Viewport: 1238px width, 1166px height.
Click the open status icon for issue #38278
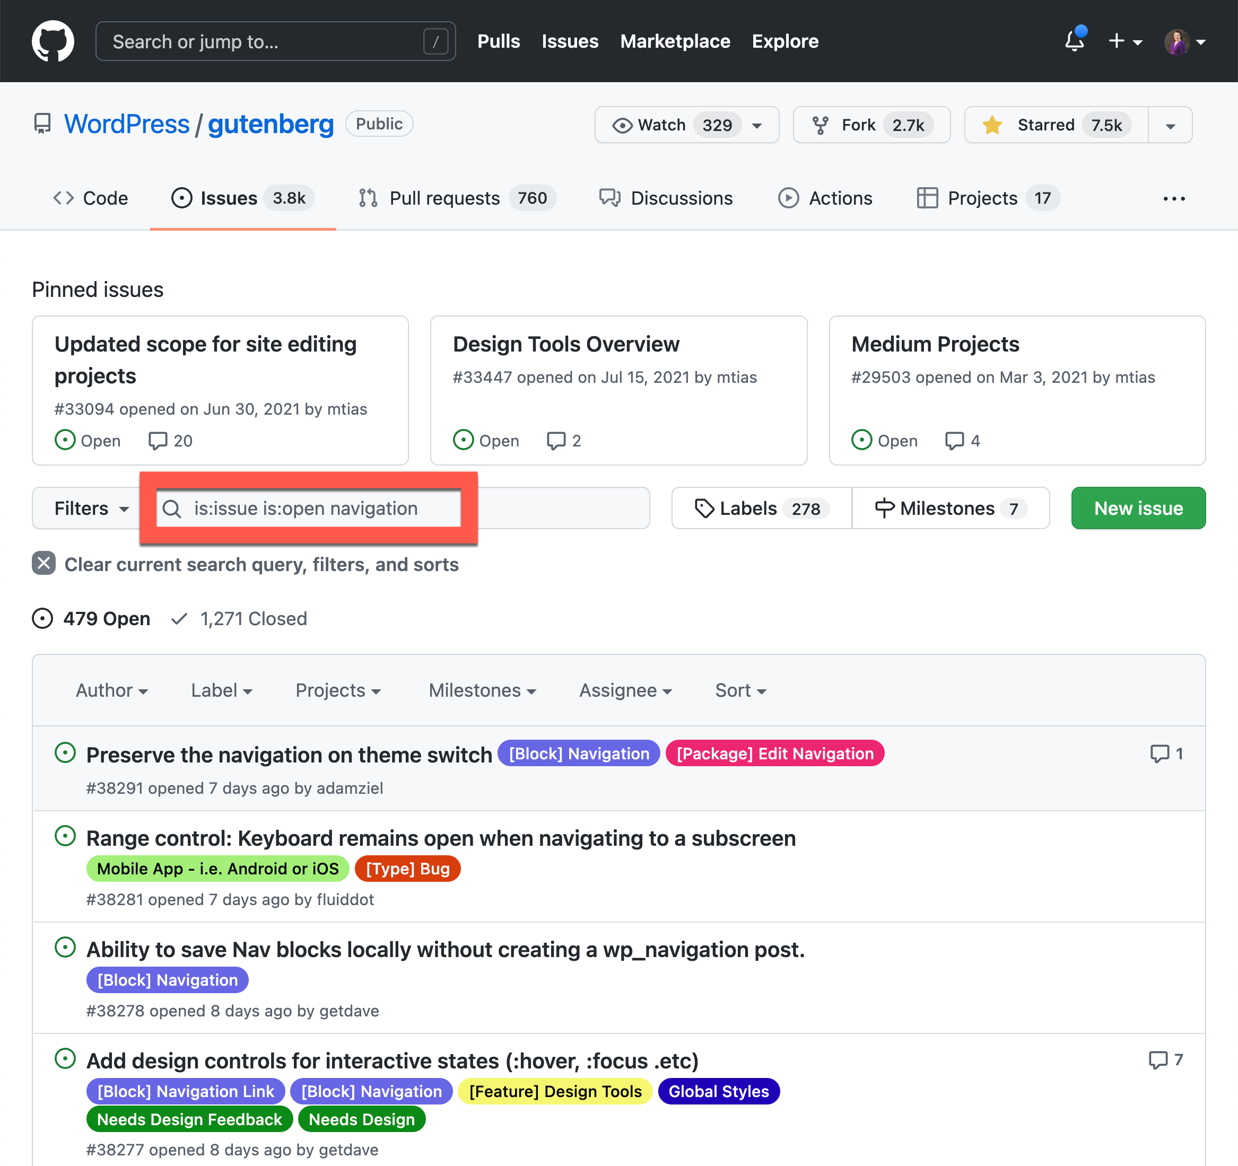[65, 948]
